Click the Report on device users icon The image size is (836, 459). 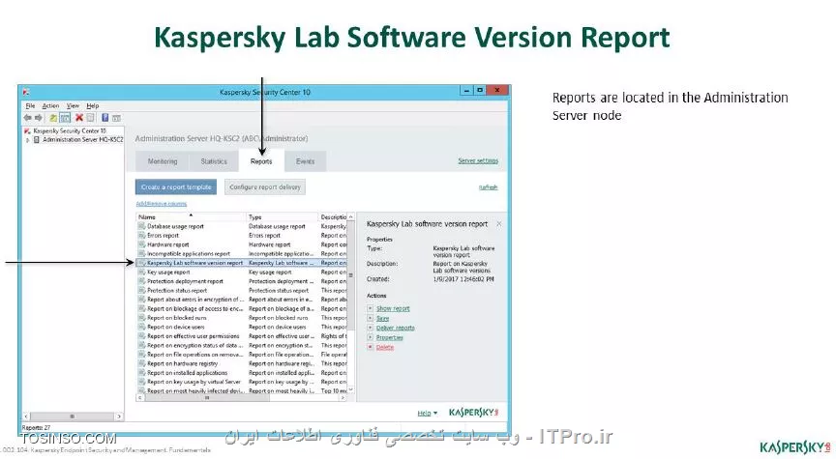pyautogui.click(x=142, y=327)
